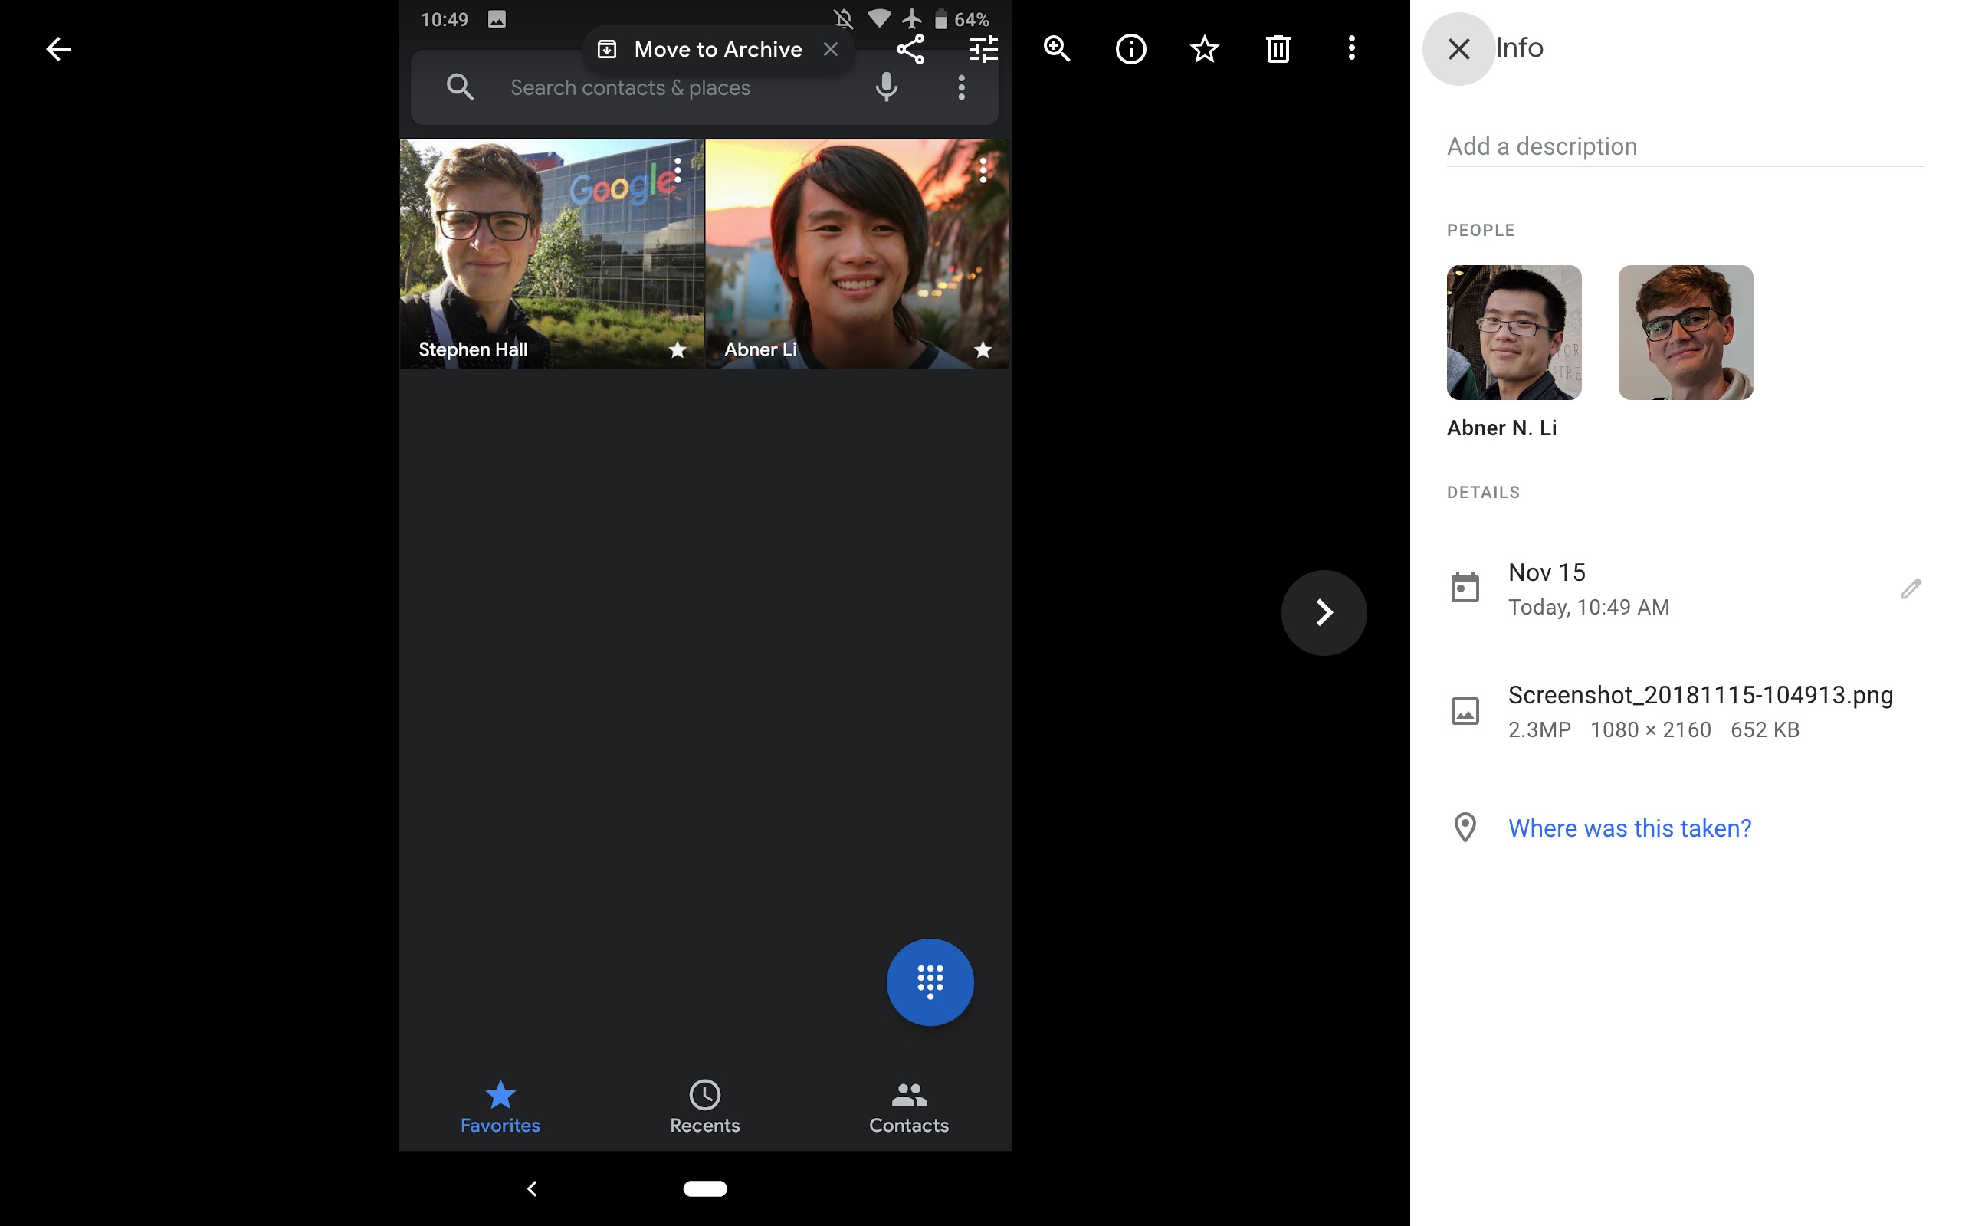Edit the photo date with the pencil icon
The height and width of the screenshot is (1226, 1962).
pyautogui.click(x=1910, y=588)
